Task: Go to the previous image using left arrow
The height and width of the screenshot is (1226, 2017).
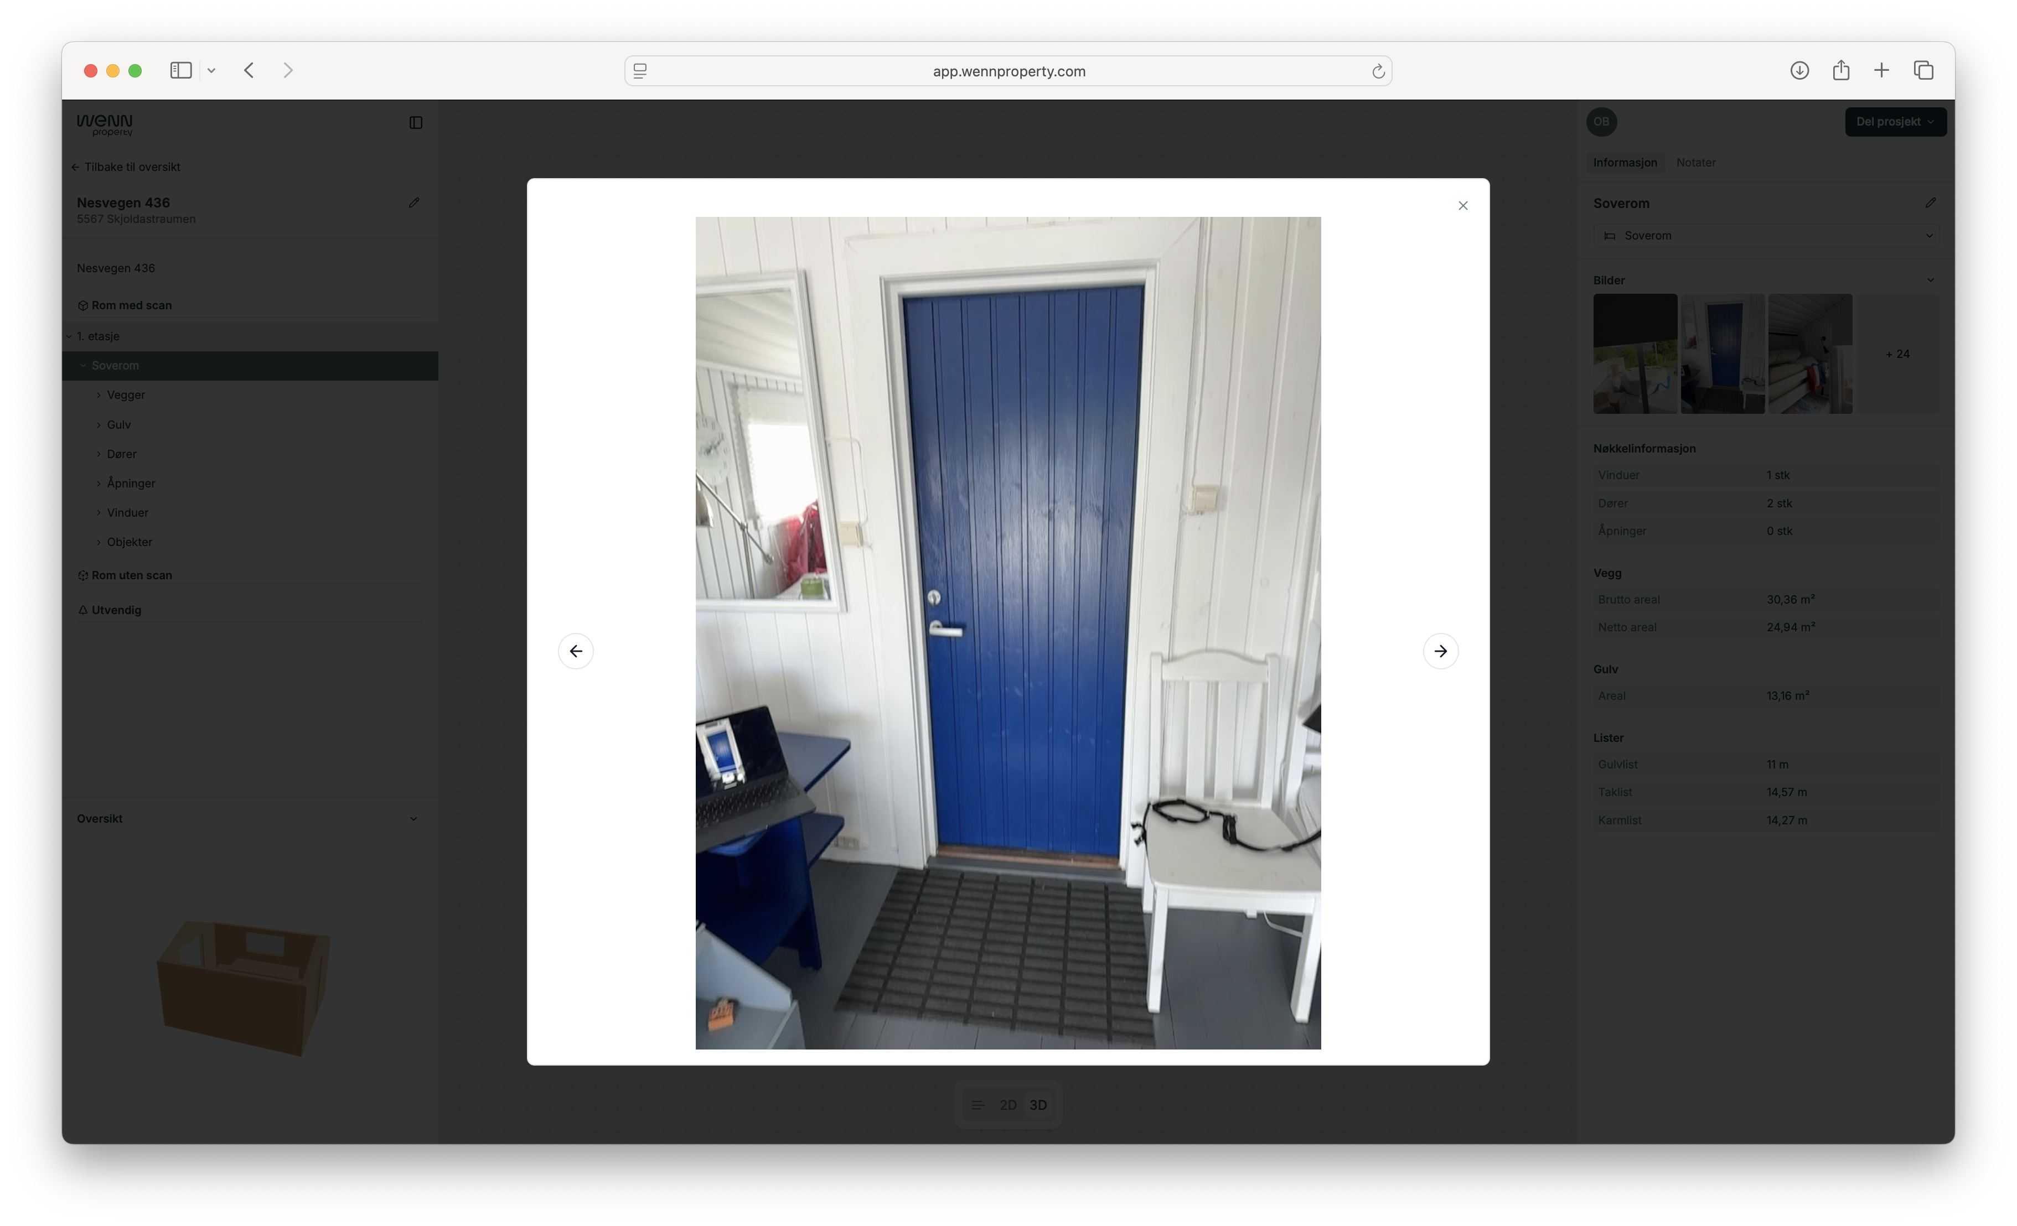Action: [576, 652]
